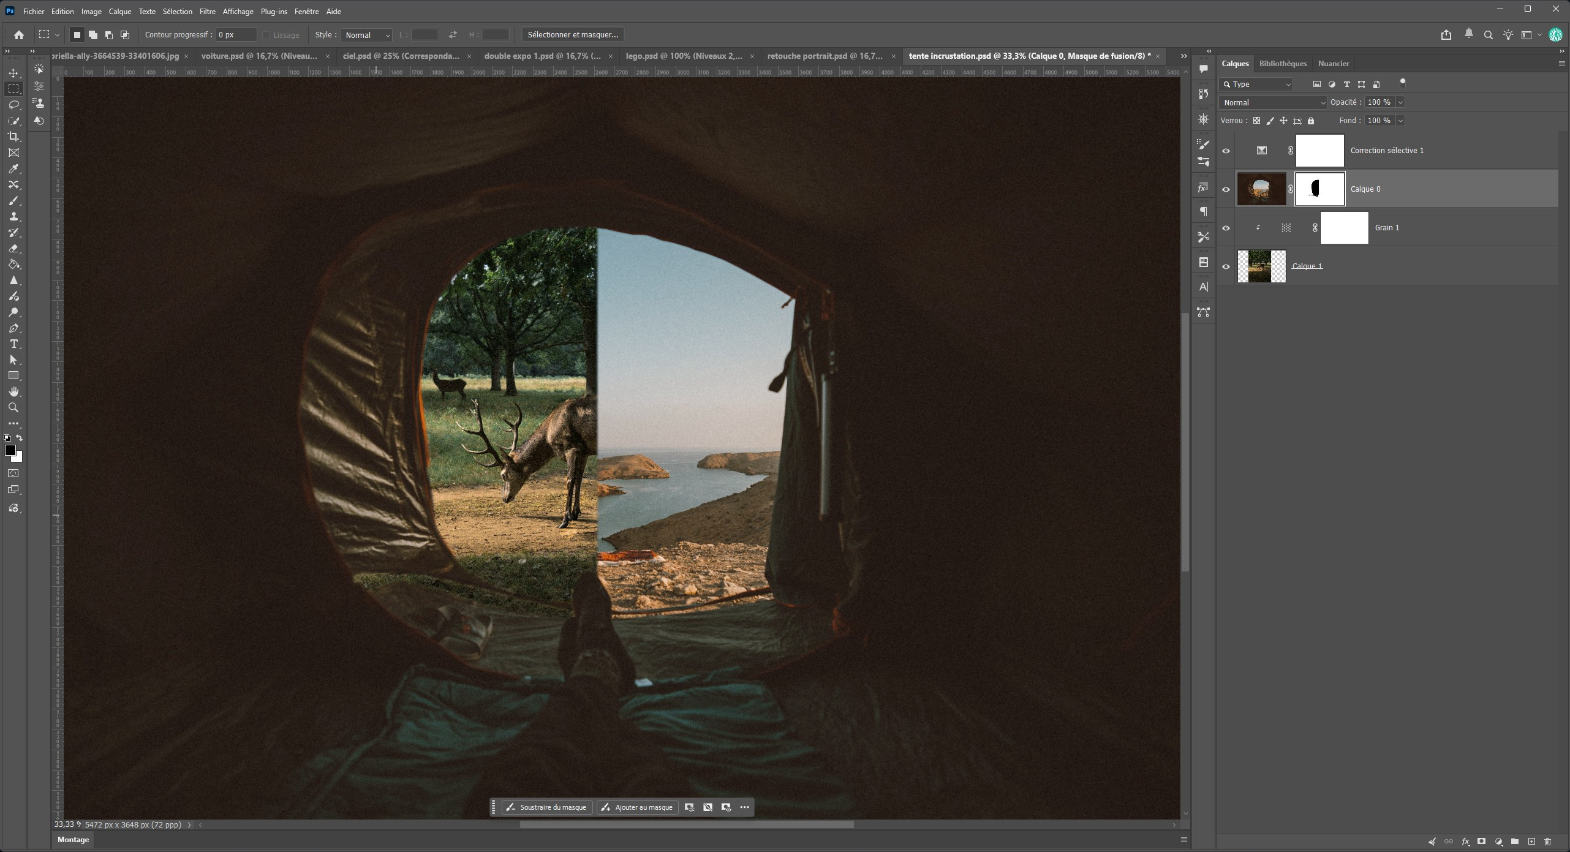This screenshot has height=852, width=1570.
Task: Select the Horizontal Type tool
Action: 13,344
